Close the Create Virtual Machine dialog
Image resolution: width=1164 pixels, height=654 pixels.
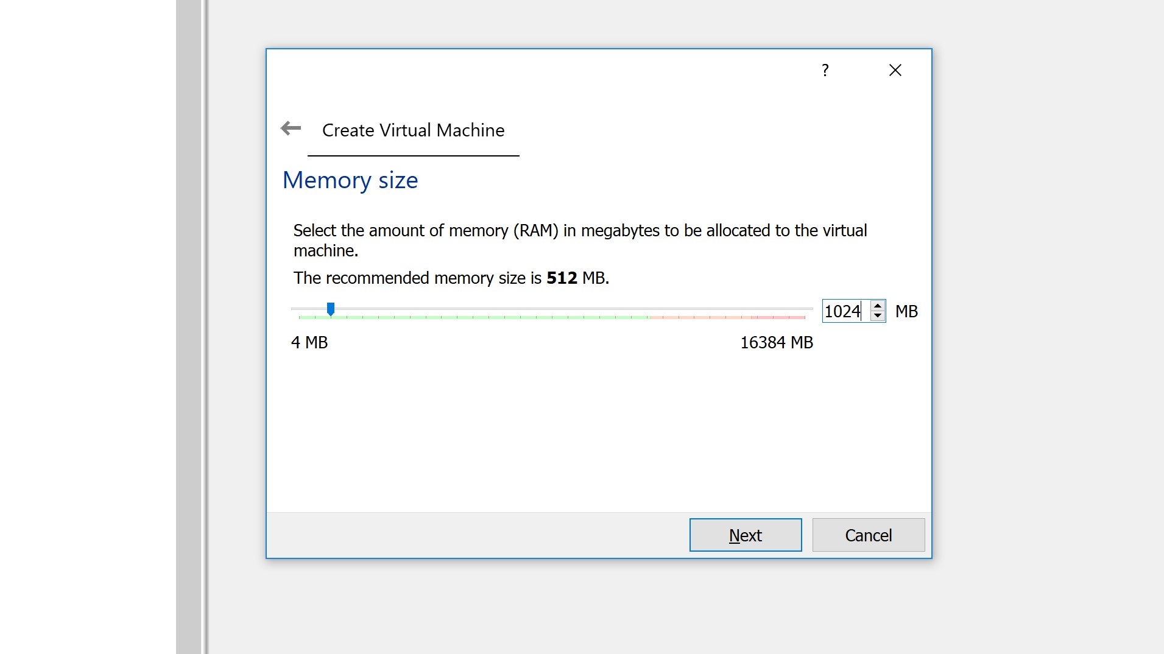point(895,71)
